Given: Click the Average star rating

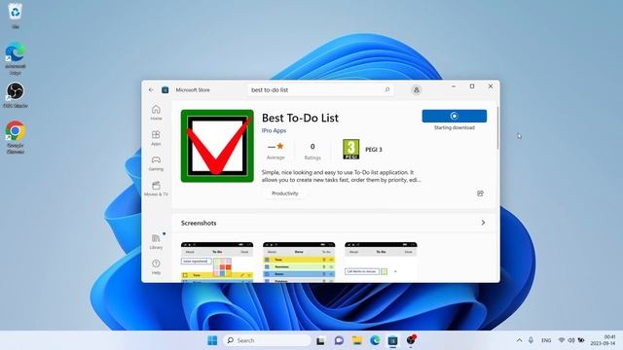Looking at the screenshot, I should coord(275,151).
